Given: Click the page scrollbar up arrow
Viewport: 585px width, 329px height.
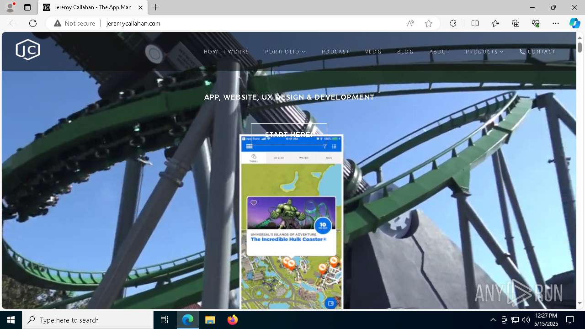Looking at the screenshot, I should click(x=580, y=37).
